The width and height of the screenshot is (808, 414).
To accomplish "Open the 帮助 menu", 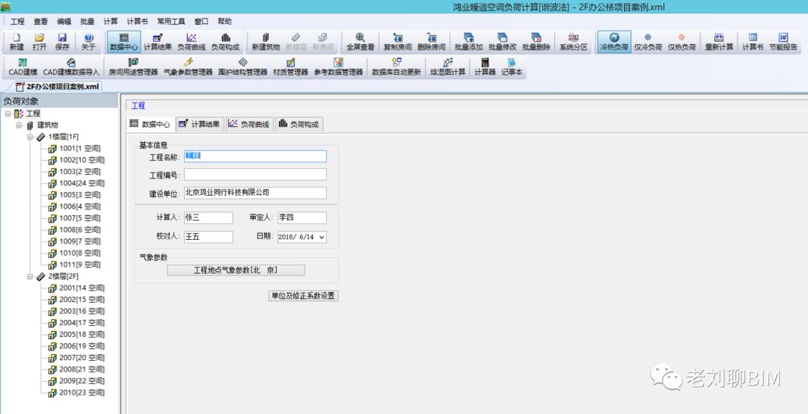I will pyautogui.click(x=224, y=22).
